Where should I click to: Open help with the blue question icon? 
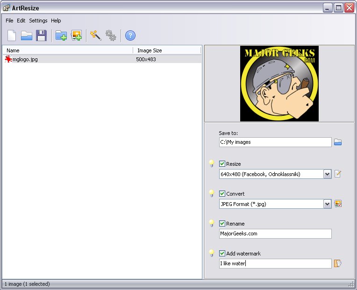(x=130, y=35)
